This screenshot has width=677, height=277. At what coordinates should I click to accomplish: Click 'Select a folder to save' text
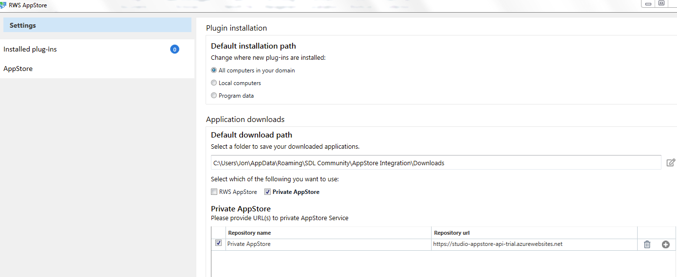tap(285, 146)
